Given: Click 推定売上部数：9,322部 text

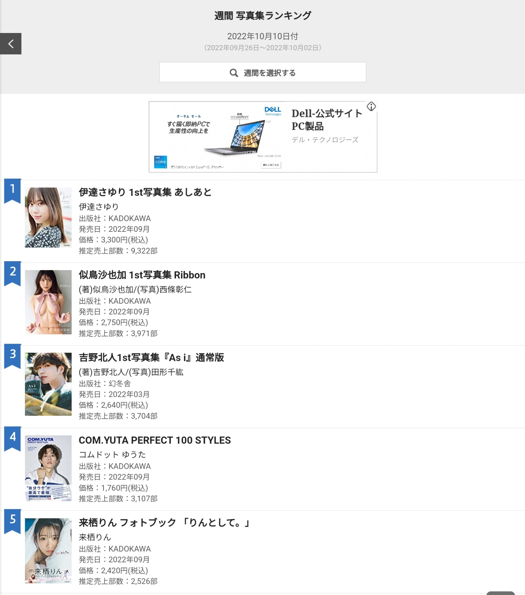Looking at the screenshot, I should [118, 251].
